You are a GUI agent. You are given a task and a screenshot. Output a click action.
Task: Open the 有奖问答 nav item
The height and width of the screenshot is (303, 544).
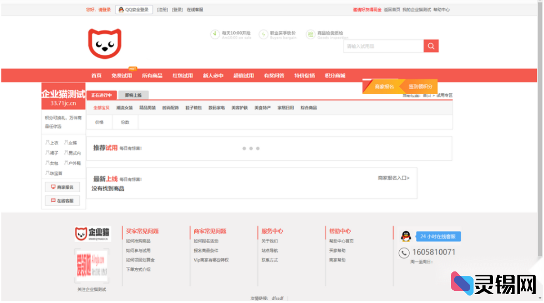tap(274, 75)
